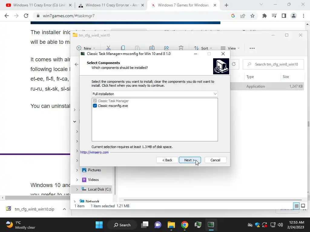Image resolution: width=310 pixels, height=232 pixels.
Task: Open Chrome three-dot menu
Action: [303, 16]
